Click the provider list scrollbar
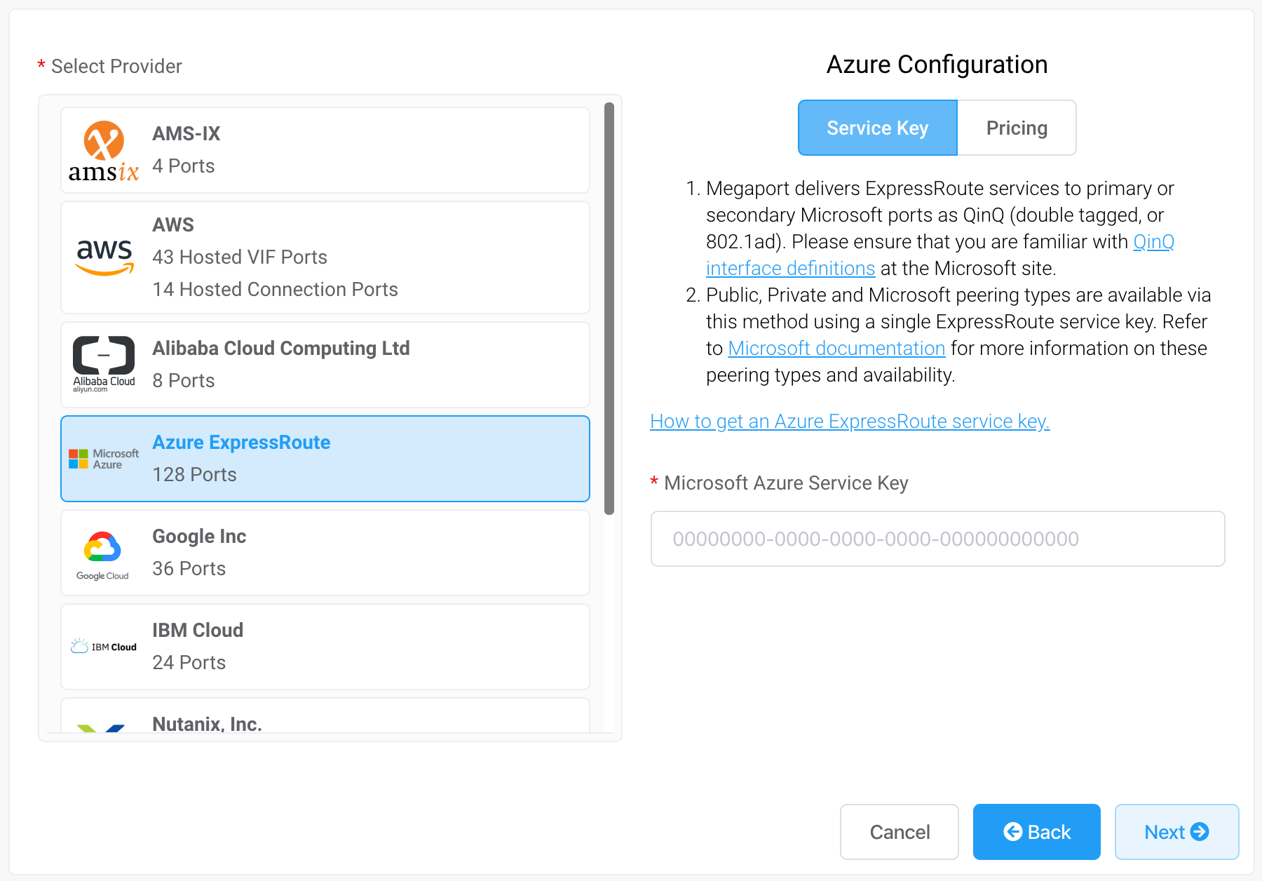Image resolution: width=1262 pixels, height=881 pixels. click(x=609, y=309)
